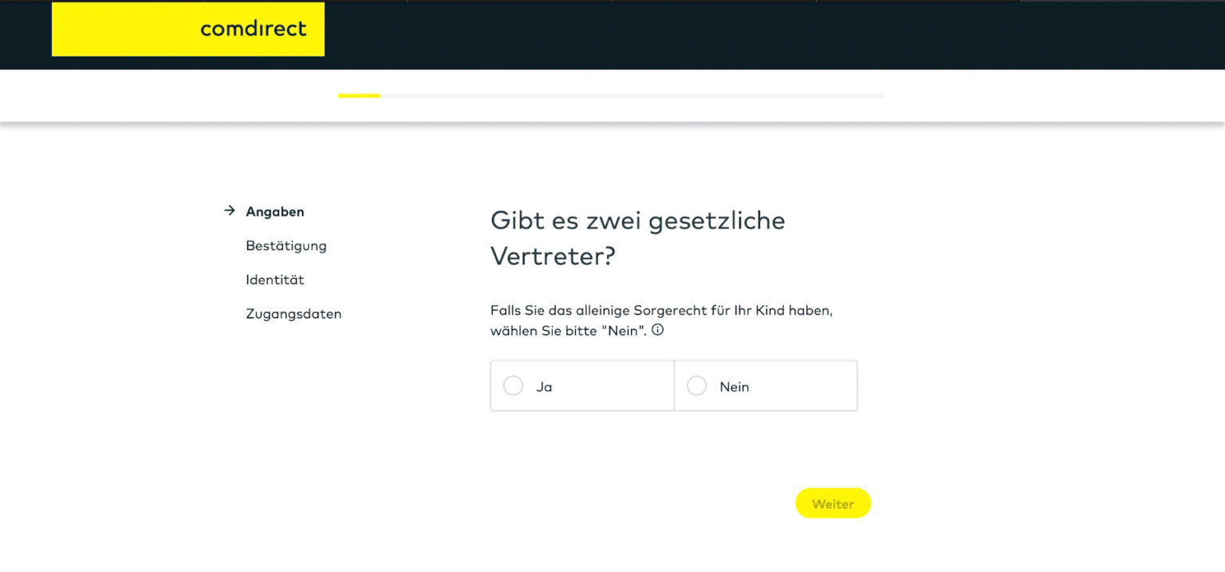
Task: Click empty space inside the Nein option box
Action: point(806,386)
